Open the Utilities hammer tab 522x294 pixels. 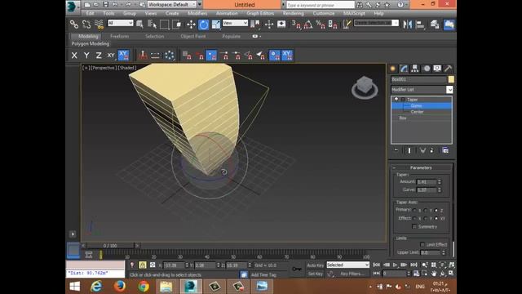point(448,69)
